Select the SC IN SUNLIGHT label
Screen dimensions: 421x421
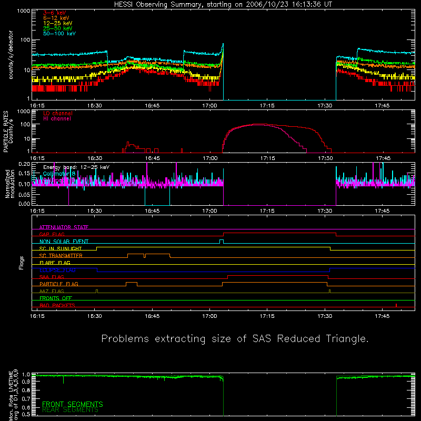tap(61, 248)
